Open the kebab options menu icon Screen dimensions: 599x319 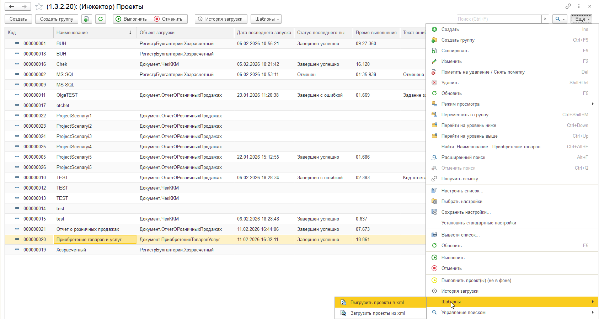point(579,6)
